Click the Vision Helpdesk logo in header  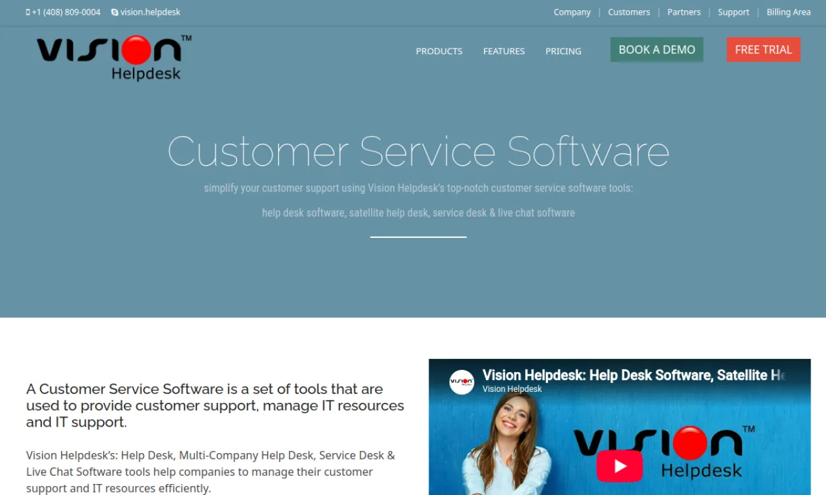point(114,58)
